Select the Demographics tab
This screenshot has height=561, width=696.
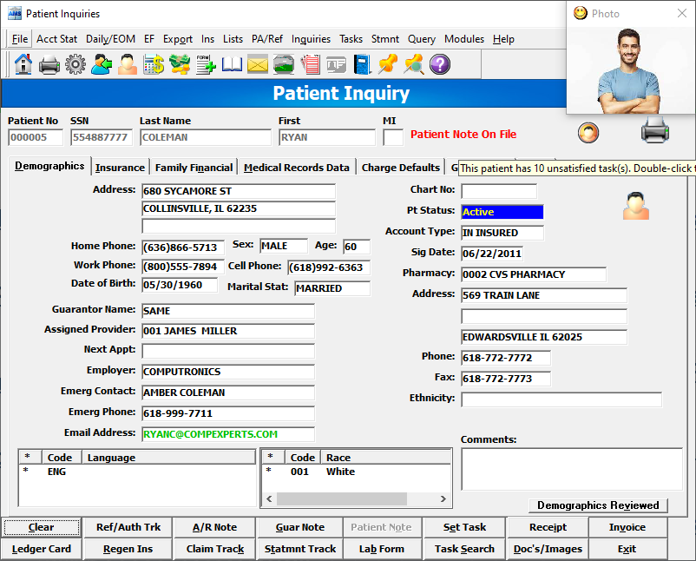coord(49,166)
